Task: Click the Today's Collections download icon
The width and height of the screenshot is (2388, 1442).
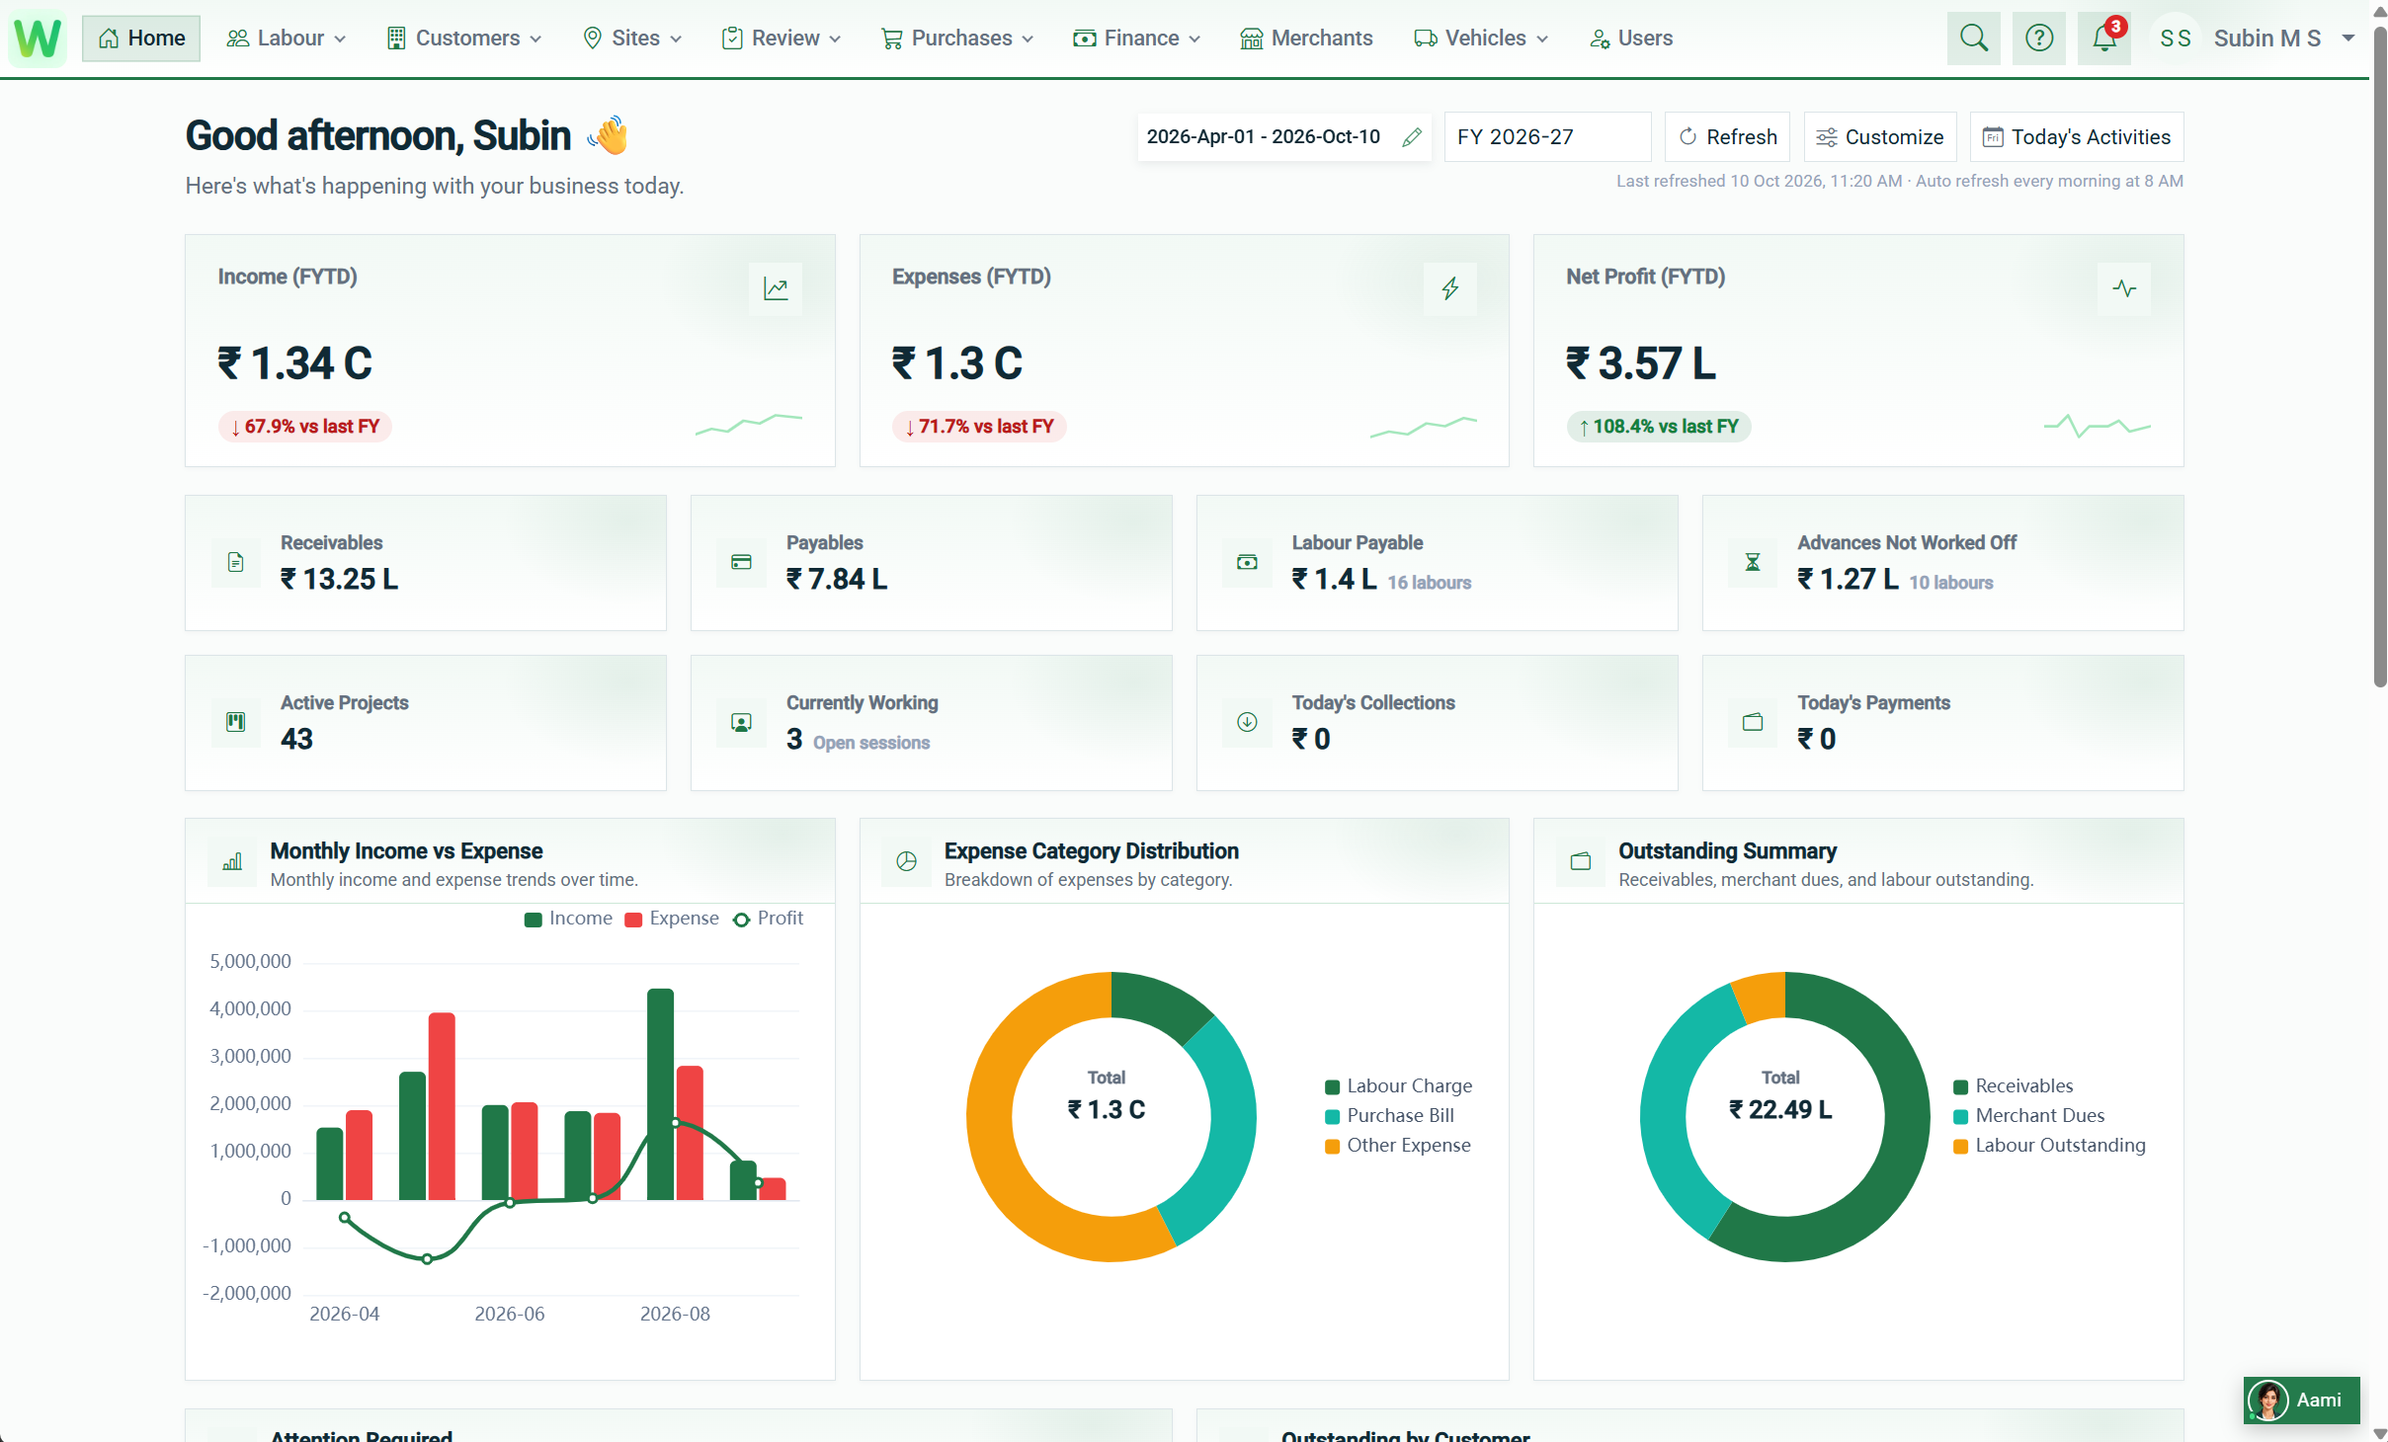Action: pos(1247,722)
